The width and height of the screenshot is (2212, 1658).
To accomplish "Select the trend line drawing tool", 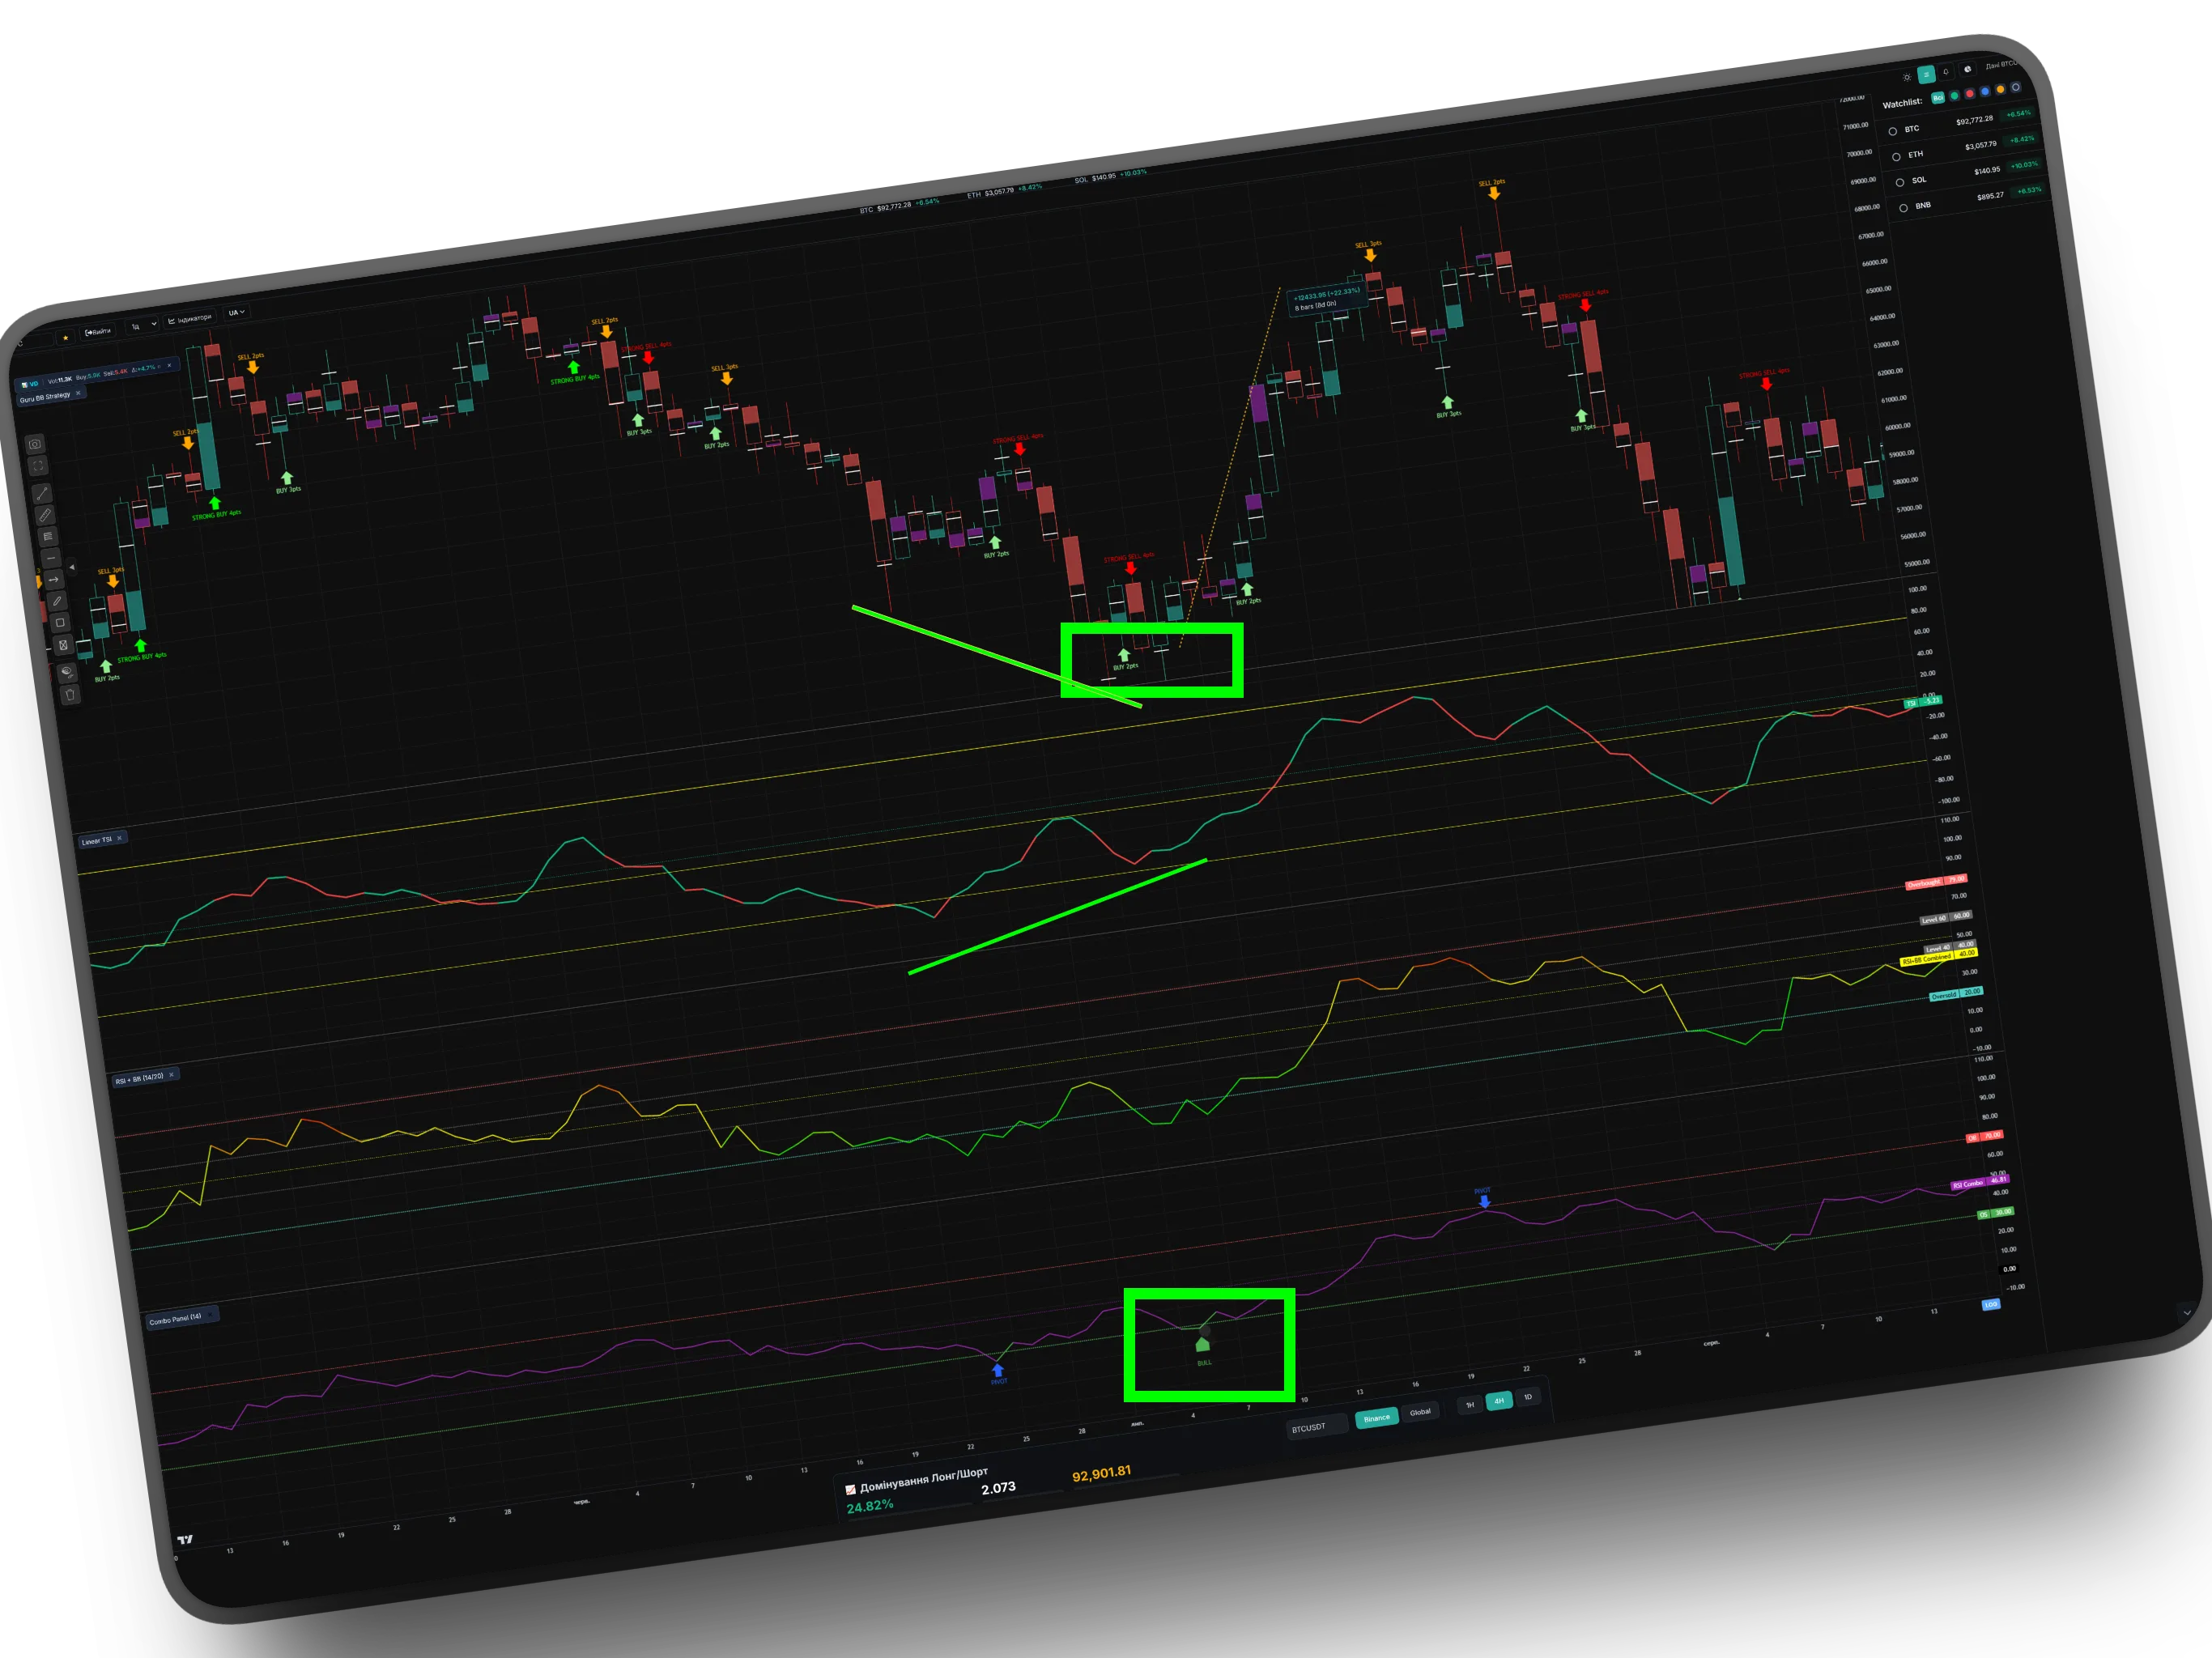I will [42, 494].
